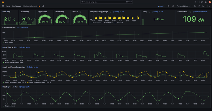Click the Heatpump Energy Usage panel title

coord(99,12)
